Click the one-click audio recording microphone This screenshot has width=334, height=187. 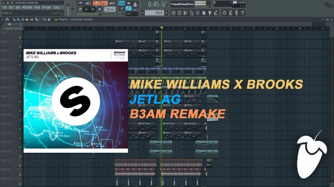click(236, 12)
